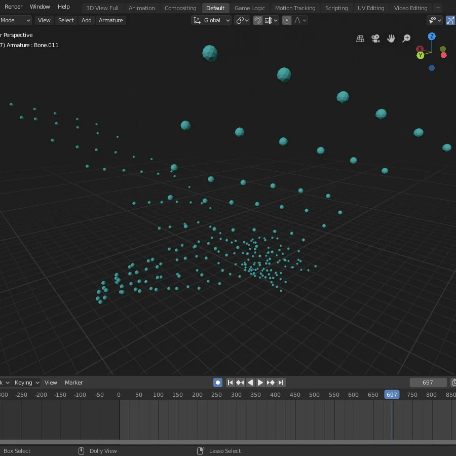The width and height of the screenshot is (456, 456).
Task: Click the current frame 697 field
Action: click(428, 383)
